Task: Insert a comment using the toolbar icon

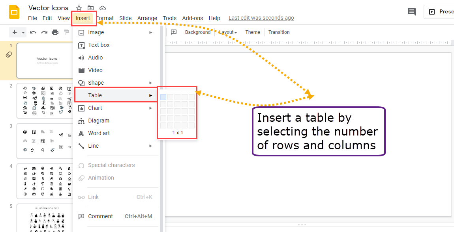Action: 174,32
